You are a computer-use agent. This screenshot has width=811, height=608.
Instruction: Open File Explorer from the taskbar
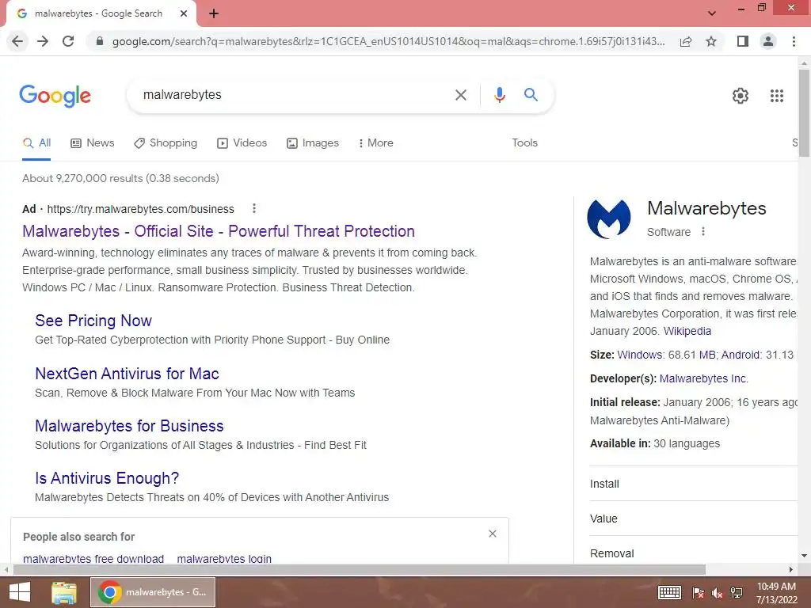tap(64, 592)
